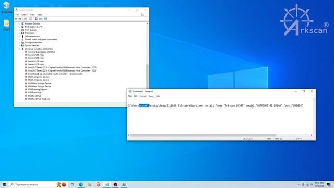Open the Brave browser taskbar icon
This screenshot has height=188, width=334.
(x=98, y=184)
